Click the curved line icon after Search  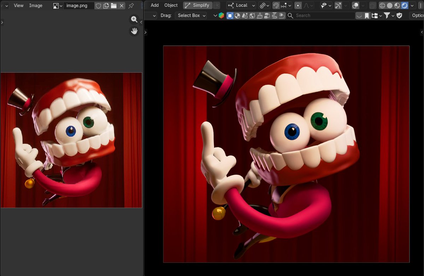point(359,16)
